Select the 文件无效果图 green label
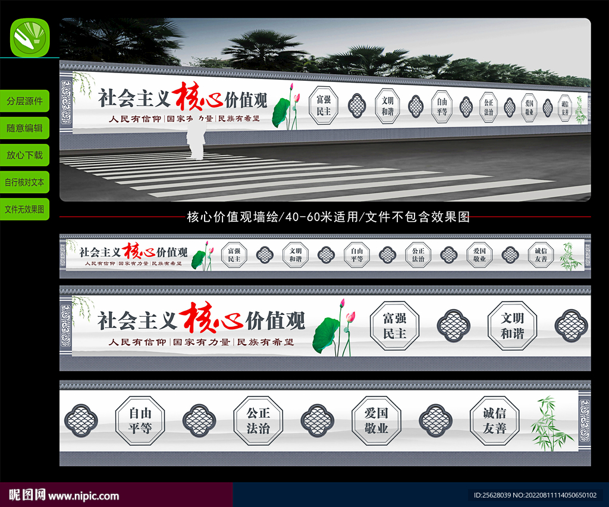 [x=25, y=209]
